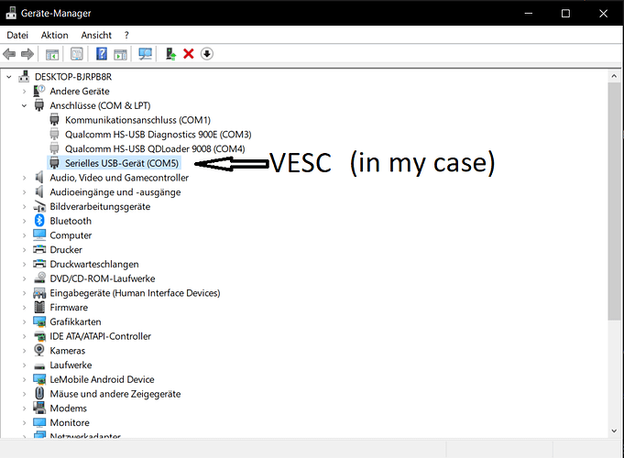624x458 pixels.
Task: Minimize the Geräte-Manager window
Action: click(529, 13)
